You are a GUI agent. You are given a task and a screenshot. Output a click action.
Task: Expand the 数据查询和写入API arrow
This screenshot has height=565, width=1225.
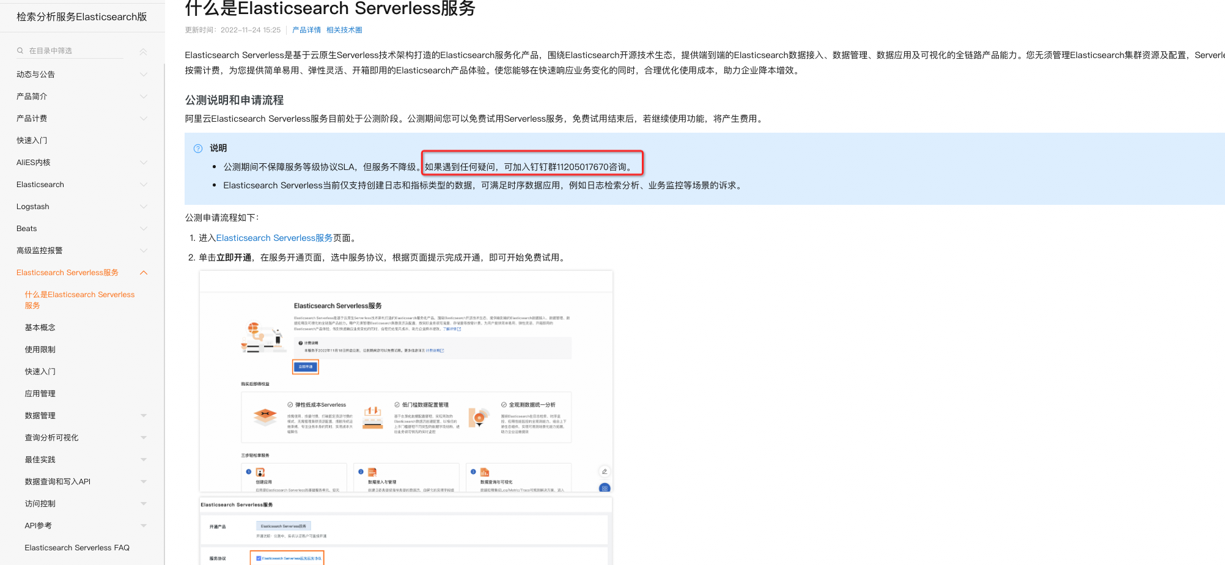coord(144,482)
